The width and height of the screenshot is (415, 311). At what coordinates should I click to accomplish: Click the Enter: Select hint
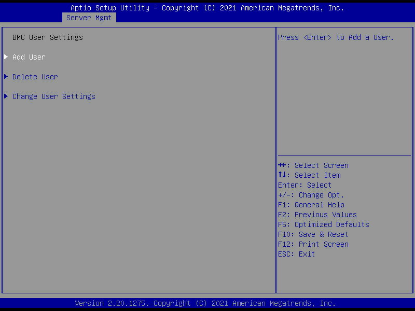tap(305, 185)
